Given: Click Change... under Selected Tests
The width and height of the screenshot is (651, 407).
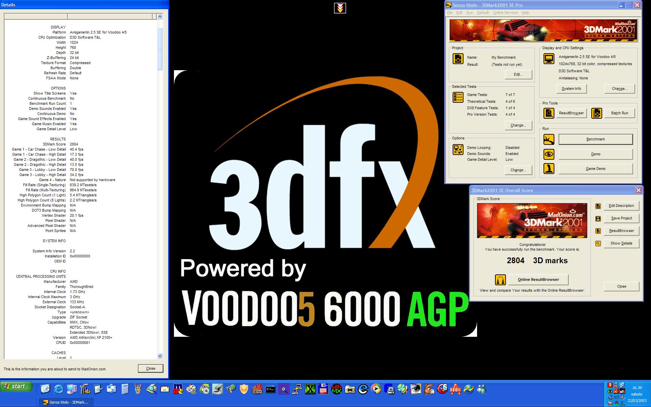Looking at the screenshot, I should tap(518, 125).
